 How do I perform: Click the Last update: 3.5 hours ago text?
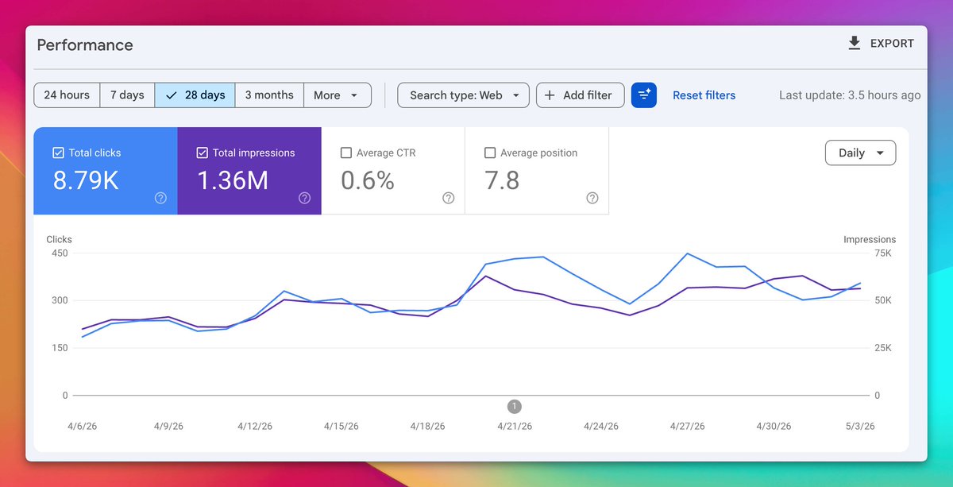(x=850, y=95)
